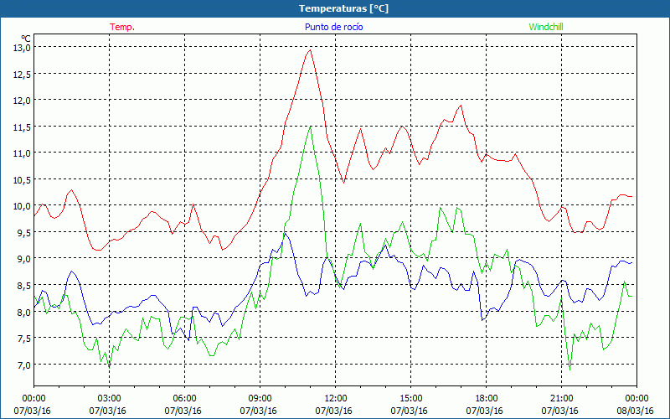The height and width of the screenshot is (419, 670).
Task: Click the 9,0 y-axis value
Action: 25,259
